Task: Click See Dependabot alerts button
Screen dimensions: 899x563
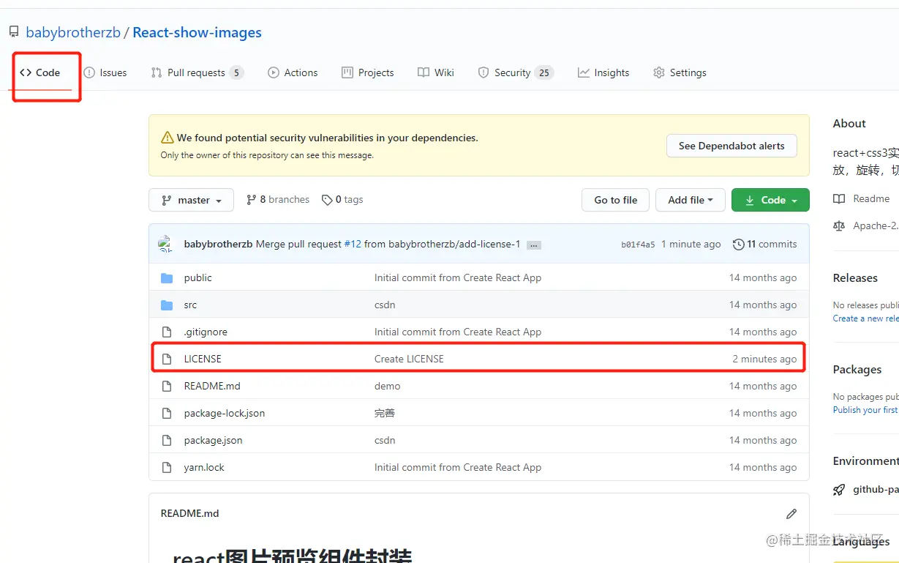Action: (731, 146)
